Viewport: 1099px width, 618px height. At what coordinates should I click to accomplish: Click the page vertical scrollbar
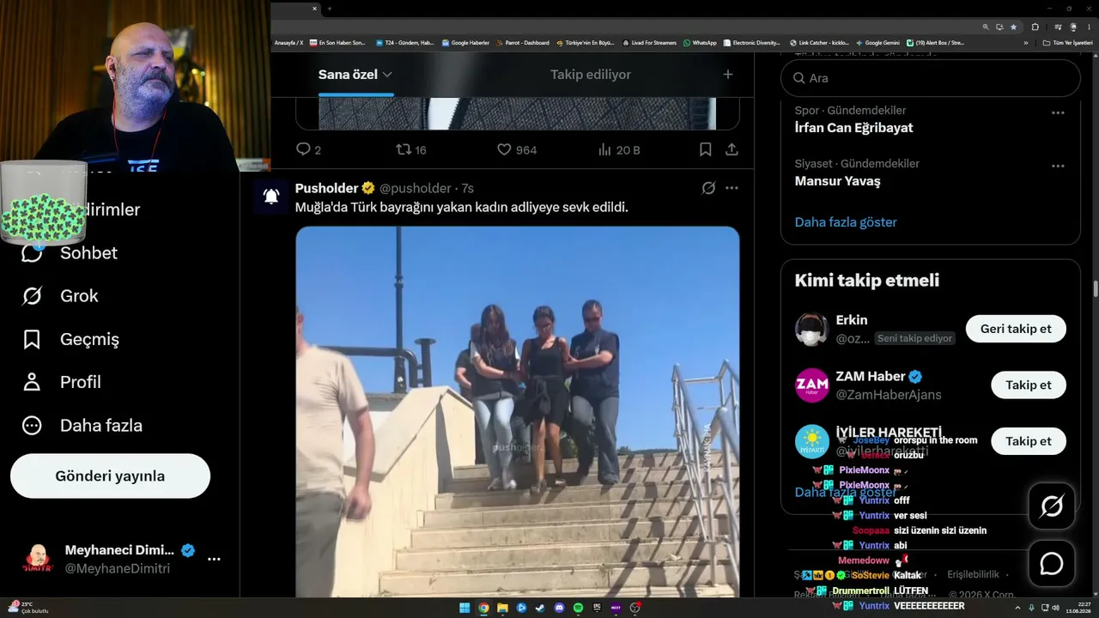coord(1095,288)
